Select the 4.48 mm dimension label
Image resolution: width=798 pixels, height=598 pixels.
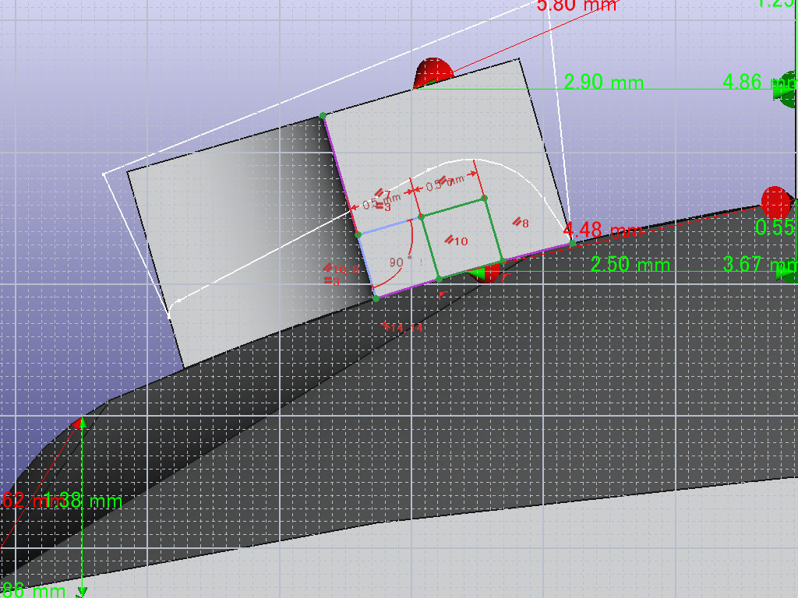602,230
